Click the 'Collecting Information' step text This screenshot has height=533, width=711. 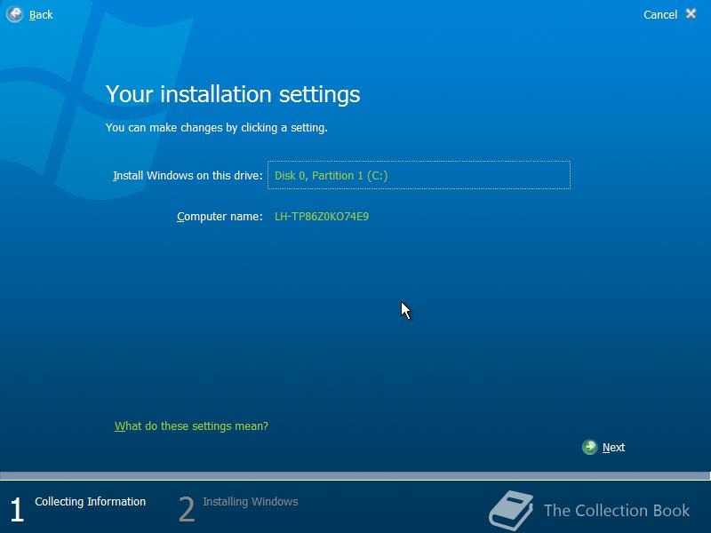pos(91,502)
